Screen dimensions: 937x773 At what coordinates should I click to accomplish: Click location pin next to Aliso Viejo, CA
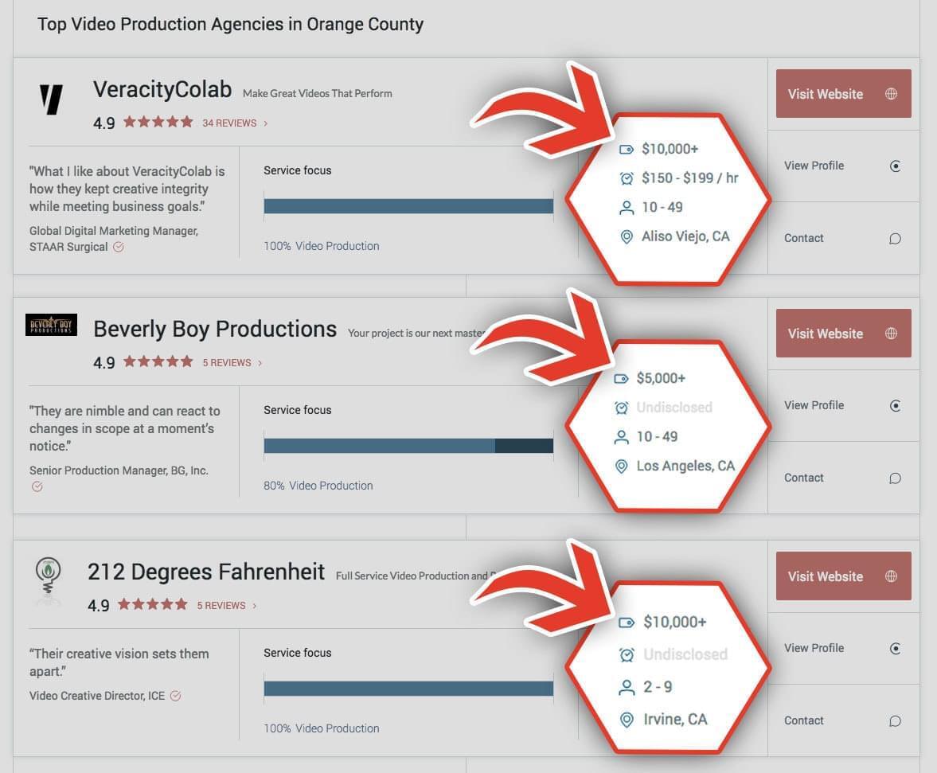[627, 236]
